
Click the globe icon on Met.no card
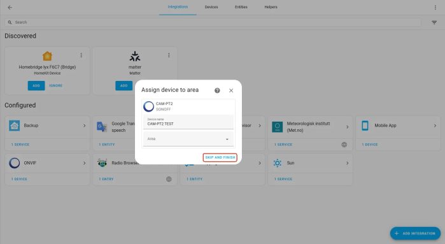[344, 145]
